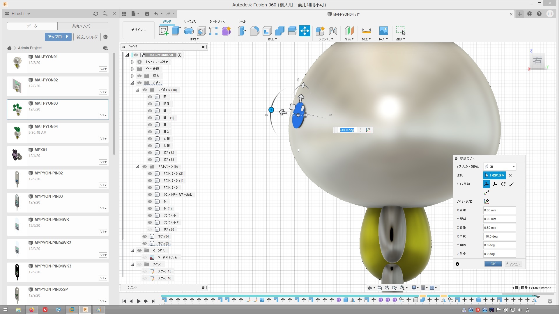Switch to the 共有メンバー tab

coord(83,26)
